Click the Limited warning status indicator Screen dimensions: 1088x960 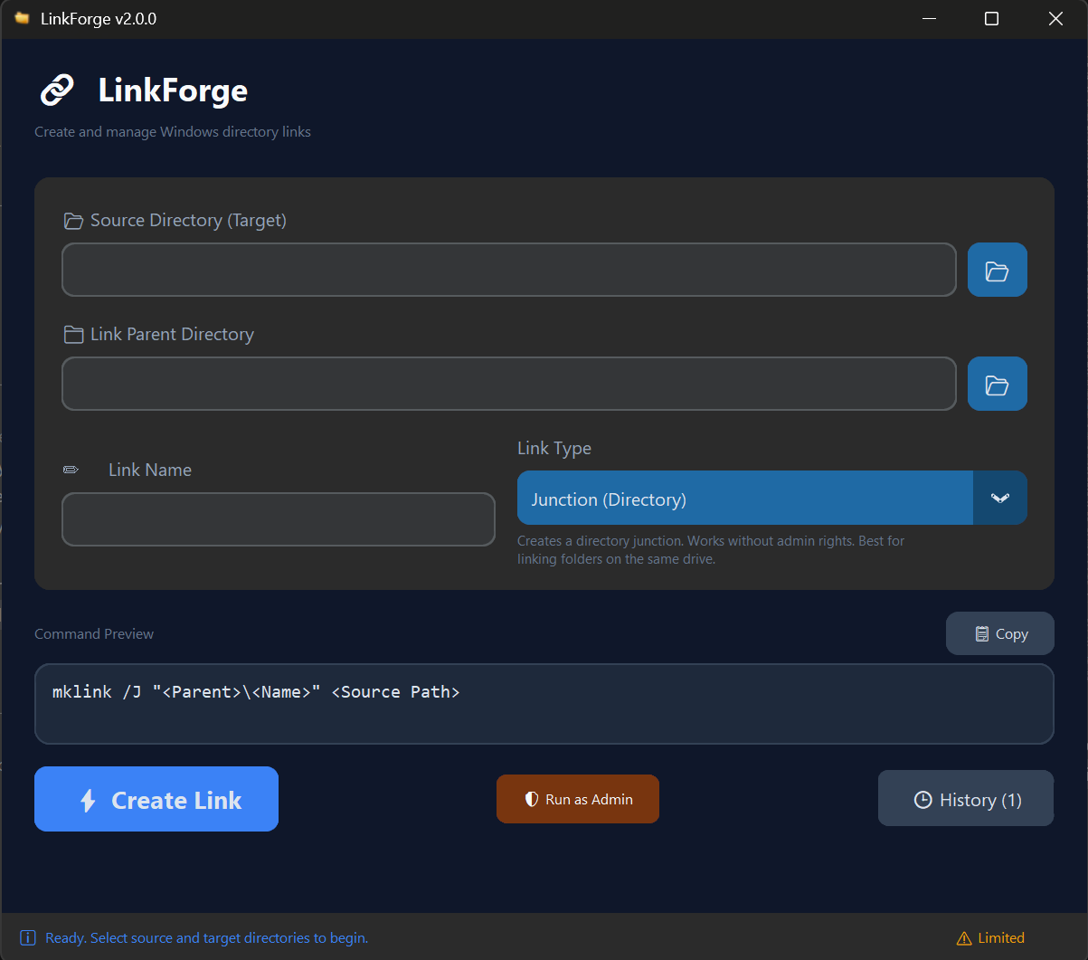(x=990, y=938)
